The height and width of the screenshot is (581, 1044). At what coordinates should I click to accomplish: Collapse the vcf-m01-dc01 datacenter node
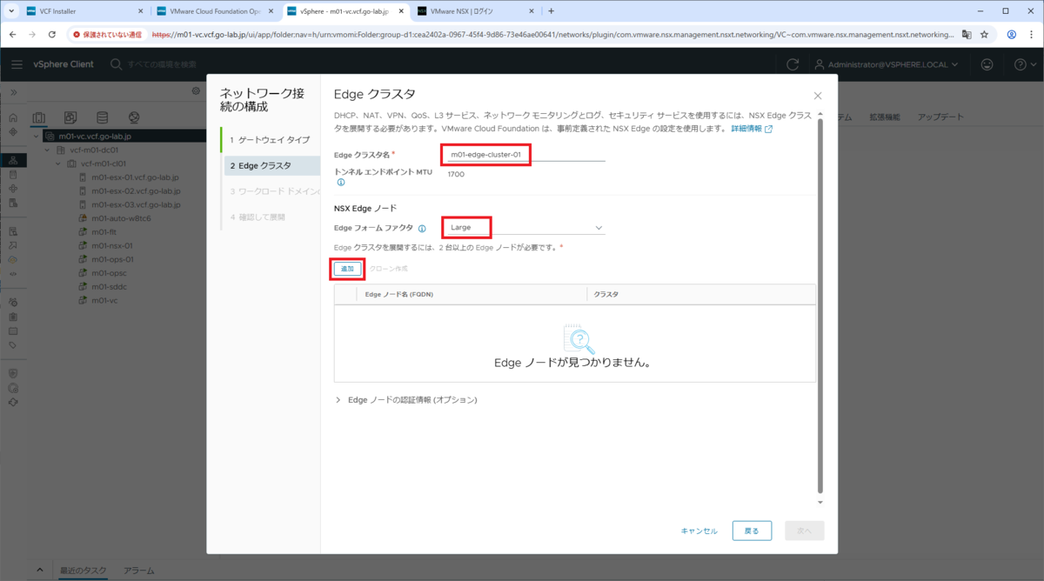tap(48, 150)
